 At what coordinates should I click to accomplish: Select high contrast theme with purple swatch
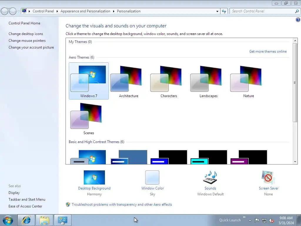pos(249,157)
